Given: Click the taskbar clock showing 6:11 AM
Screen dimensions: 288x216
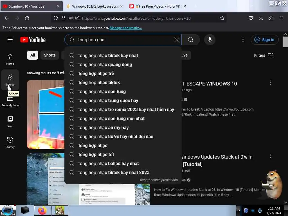Looking at the screenshot, I should 273,211.
